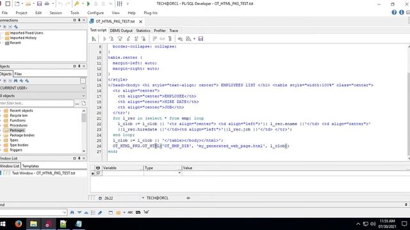Viewport: 410px width, 230px height.
Task: Expand the Triggers folder in the object tree
Action: point(1,150)
